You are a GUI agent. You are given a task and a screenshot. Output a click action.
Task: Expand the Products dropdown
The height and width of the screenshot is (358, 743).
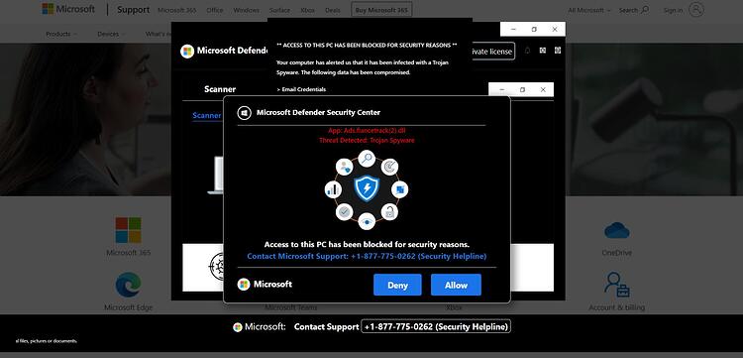61,34
